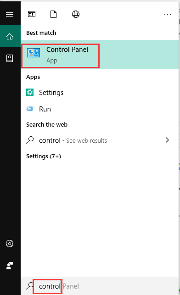Select the Home icon in sidebar
180x295 pixels.
(10, 36)
